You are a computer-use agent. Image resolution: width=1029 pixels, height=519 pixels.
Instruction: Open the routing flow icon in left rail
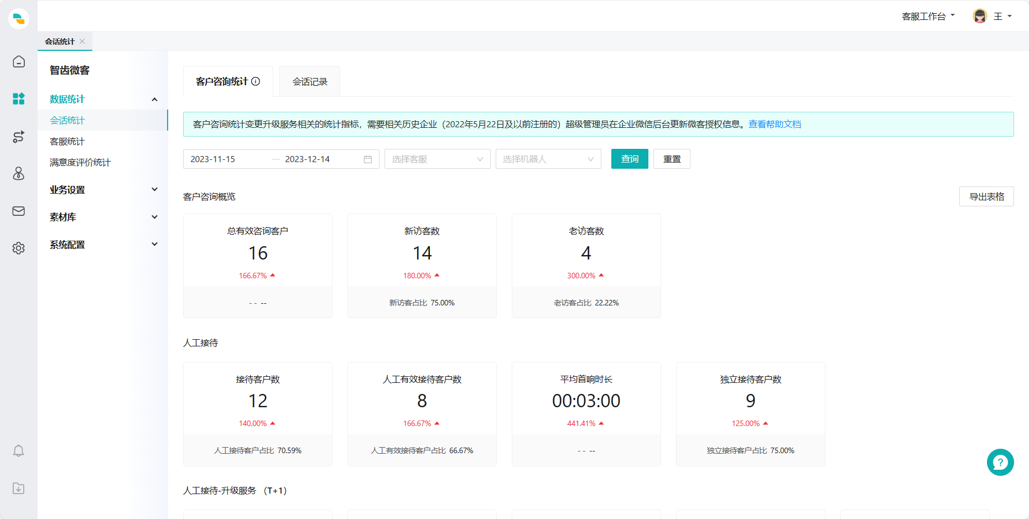[19, 137]
